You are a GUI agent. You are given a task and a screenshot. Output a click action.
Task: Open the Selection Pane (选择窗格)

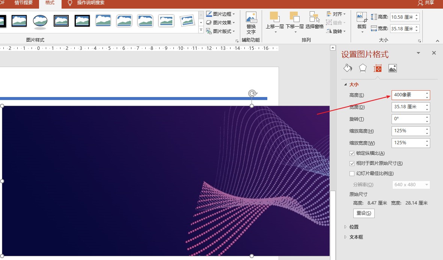point(314,17)
